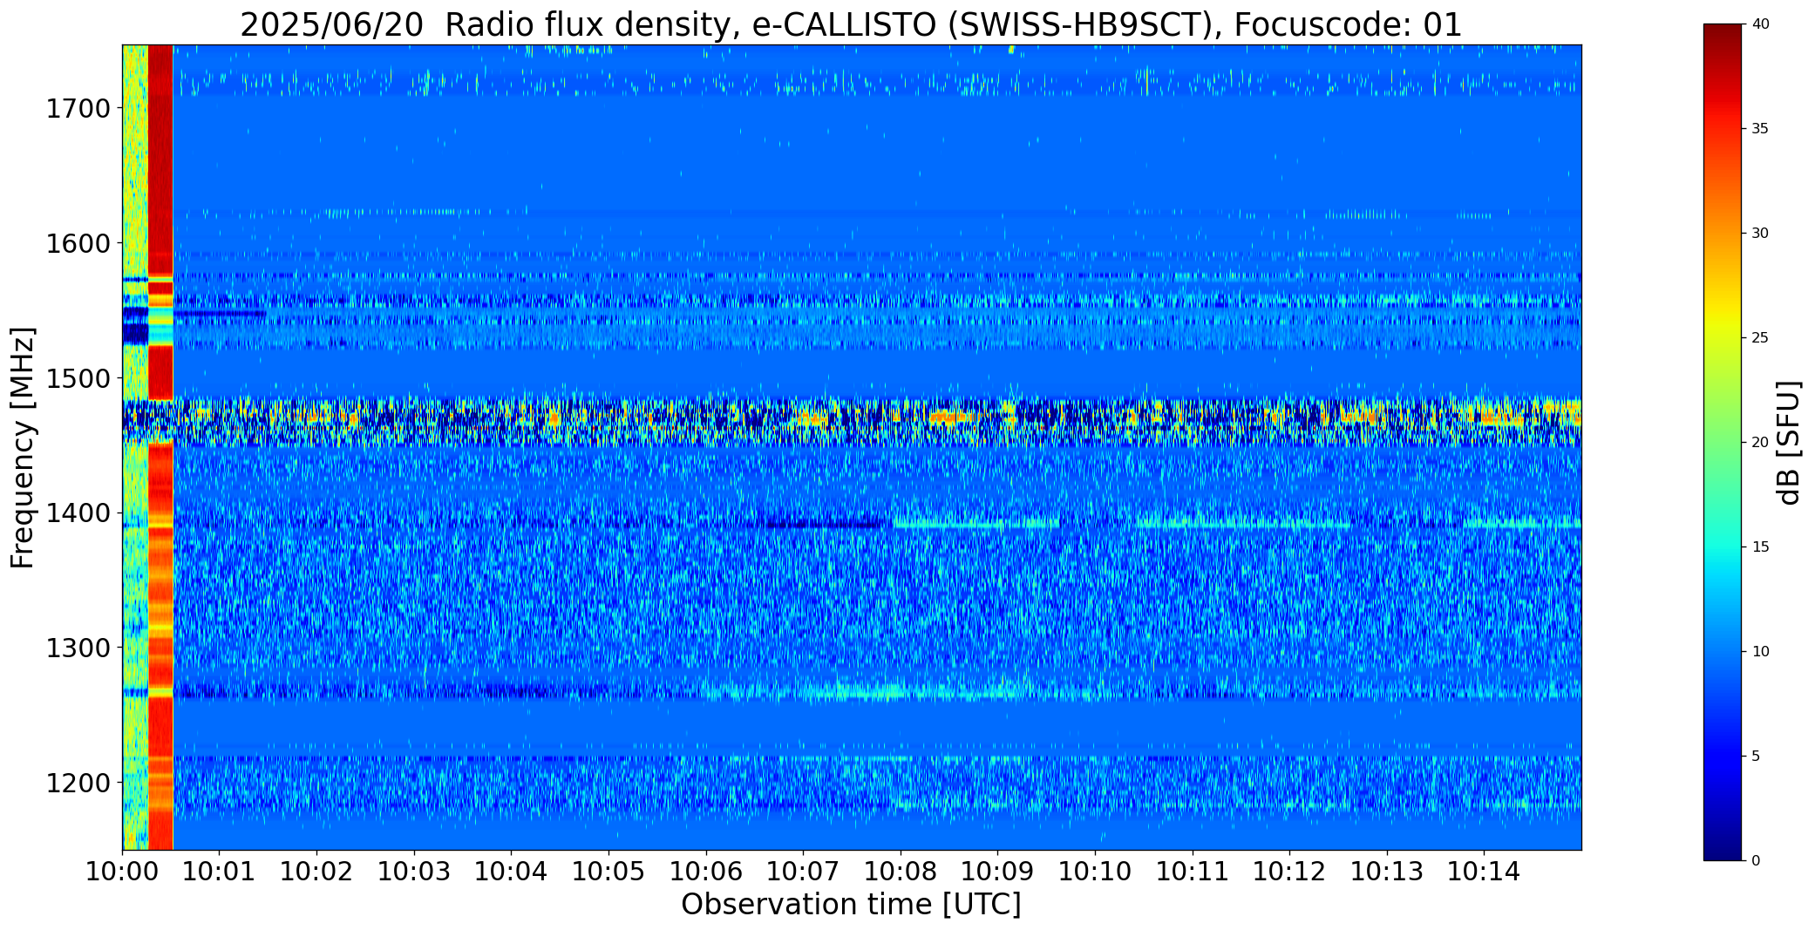
Task: Click the colorbar tick value 30
Action: 1760,234
